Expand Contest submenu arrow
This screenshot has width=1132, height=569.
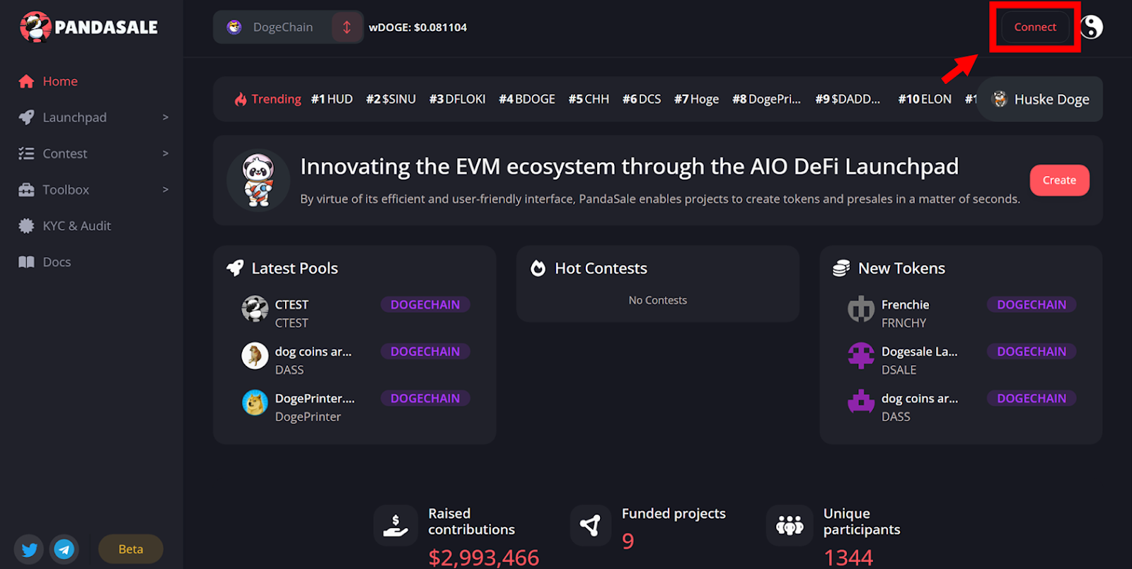(166, 153)
